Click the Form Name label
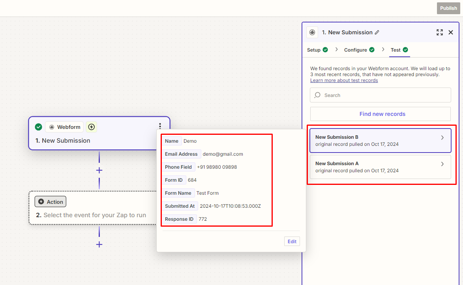Image resolution: width=463 pixels, height=285 pixels. (178, 193)
